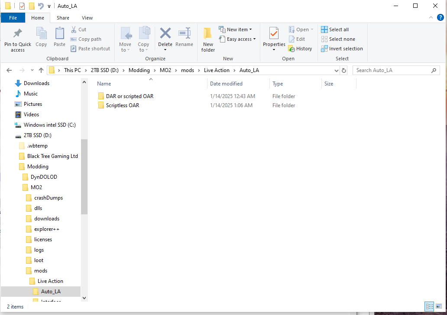
Task: Click the Edit ribbon button
Action: pos(297,39)
